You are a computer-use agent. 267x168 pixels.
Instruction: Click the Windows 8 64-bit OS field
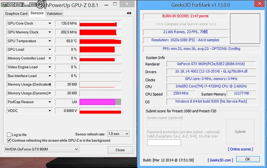point(211,102)
